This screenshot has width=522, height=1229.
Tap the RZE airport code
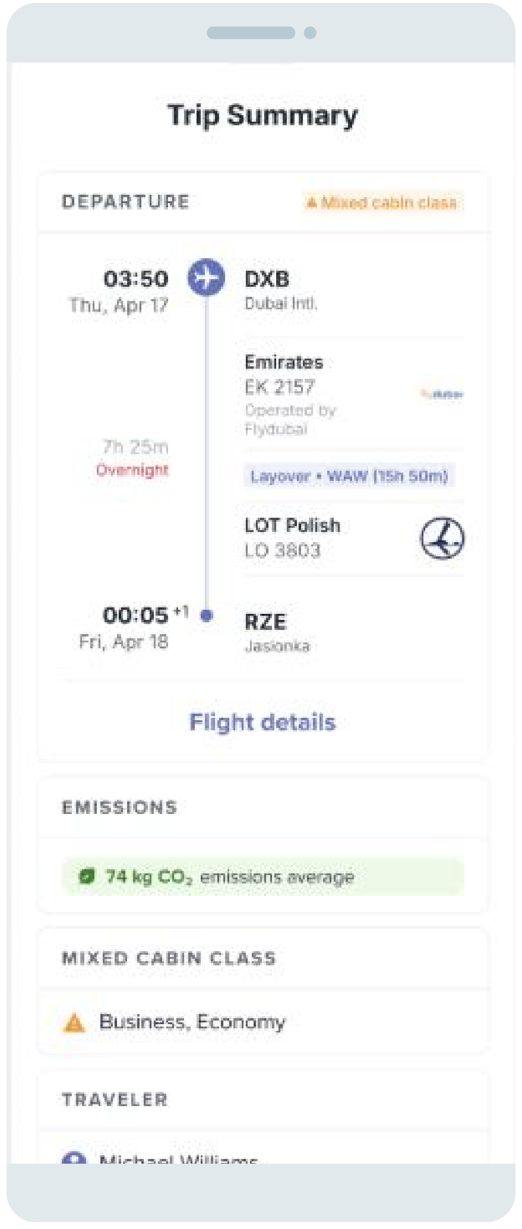click(x=265, y=622)
